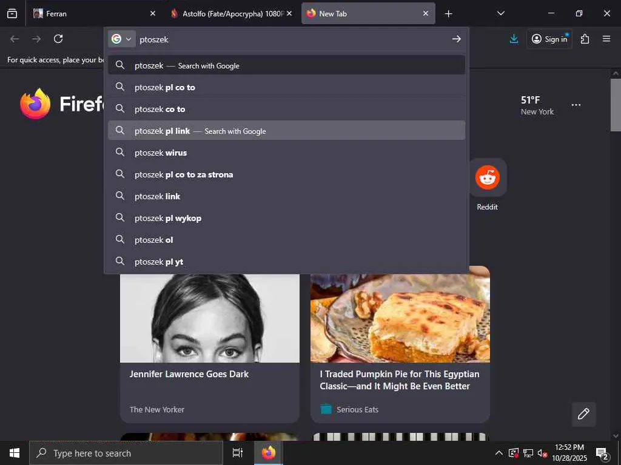Open the notification center icon
The width and height of the screenshot is (621, 465).
click(x=602, y=453)
